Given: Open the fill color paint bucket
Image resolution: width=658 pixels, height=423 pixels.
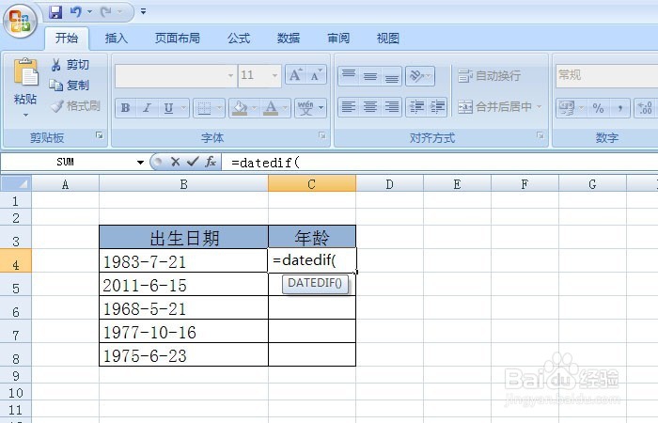Looking at the screenshot, I should coord(240,108).
